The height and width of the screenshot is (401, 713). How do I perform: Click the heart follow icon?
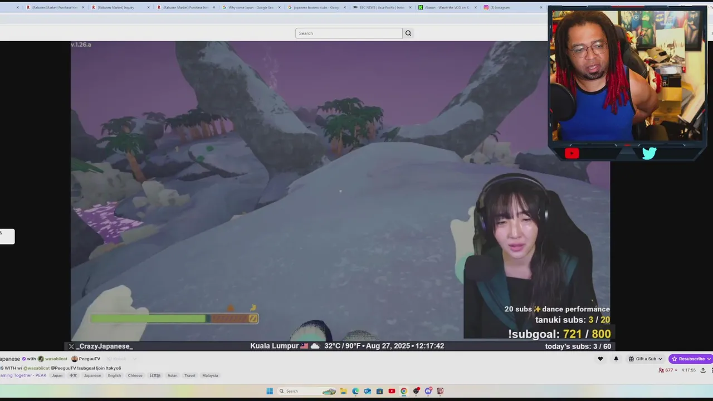click(600, 359)
